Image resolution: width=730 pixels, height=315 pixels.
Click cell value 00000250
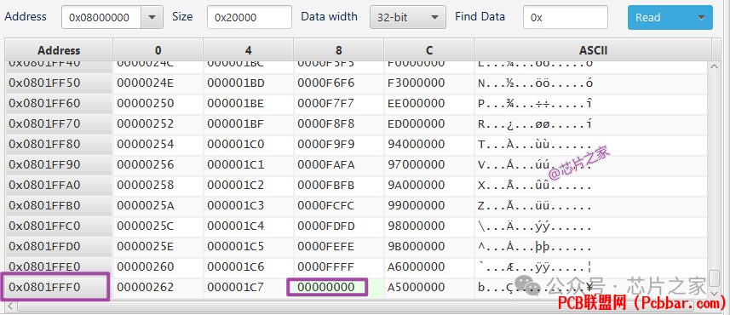pos(146,103)
